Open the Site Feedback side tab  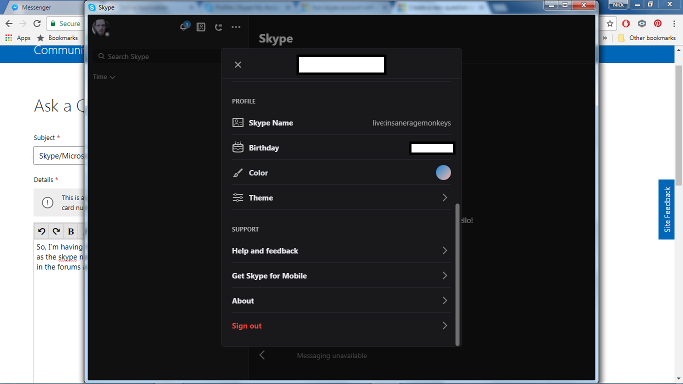click(x=666, y=209)
